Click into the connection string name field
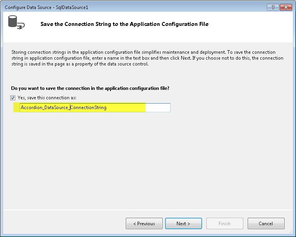Screen dimensions: 296x237 94,108
